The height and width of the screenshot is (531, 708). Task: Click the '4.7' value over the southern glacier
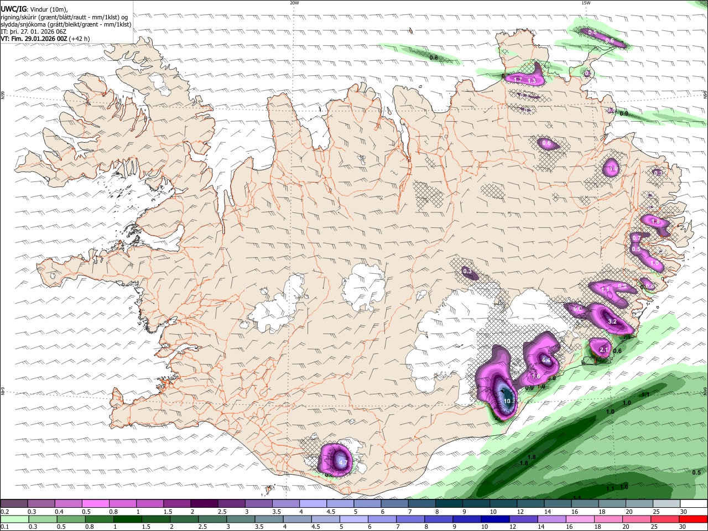(x=342, y=462)
